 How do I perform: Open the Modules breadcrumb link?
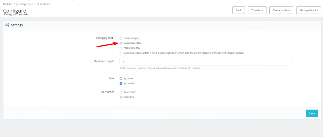coord(8,4)
